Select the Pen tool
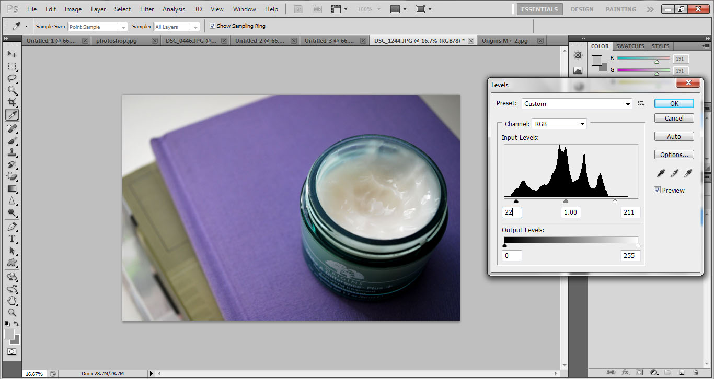Viewport: 714px width, 379px height. (11, 227)
